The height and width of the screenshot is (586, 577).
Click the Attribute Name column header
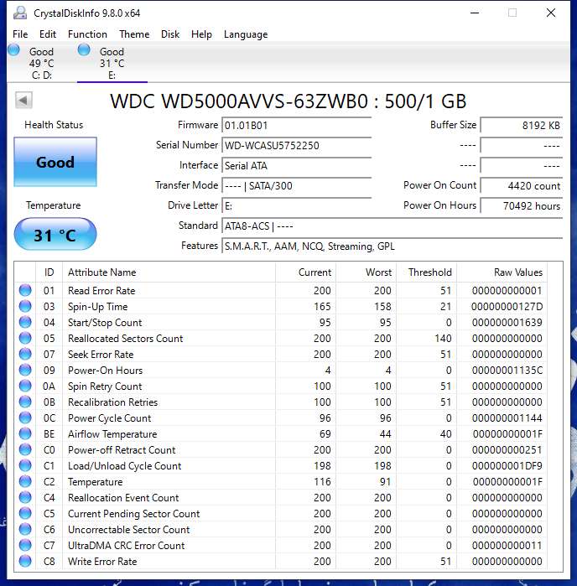pyautogui.click(x=169, y=272)
